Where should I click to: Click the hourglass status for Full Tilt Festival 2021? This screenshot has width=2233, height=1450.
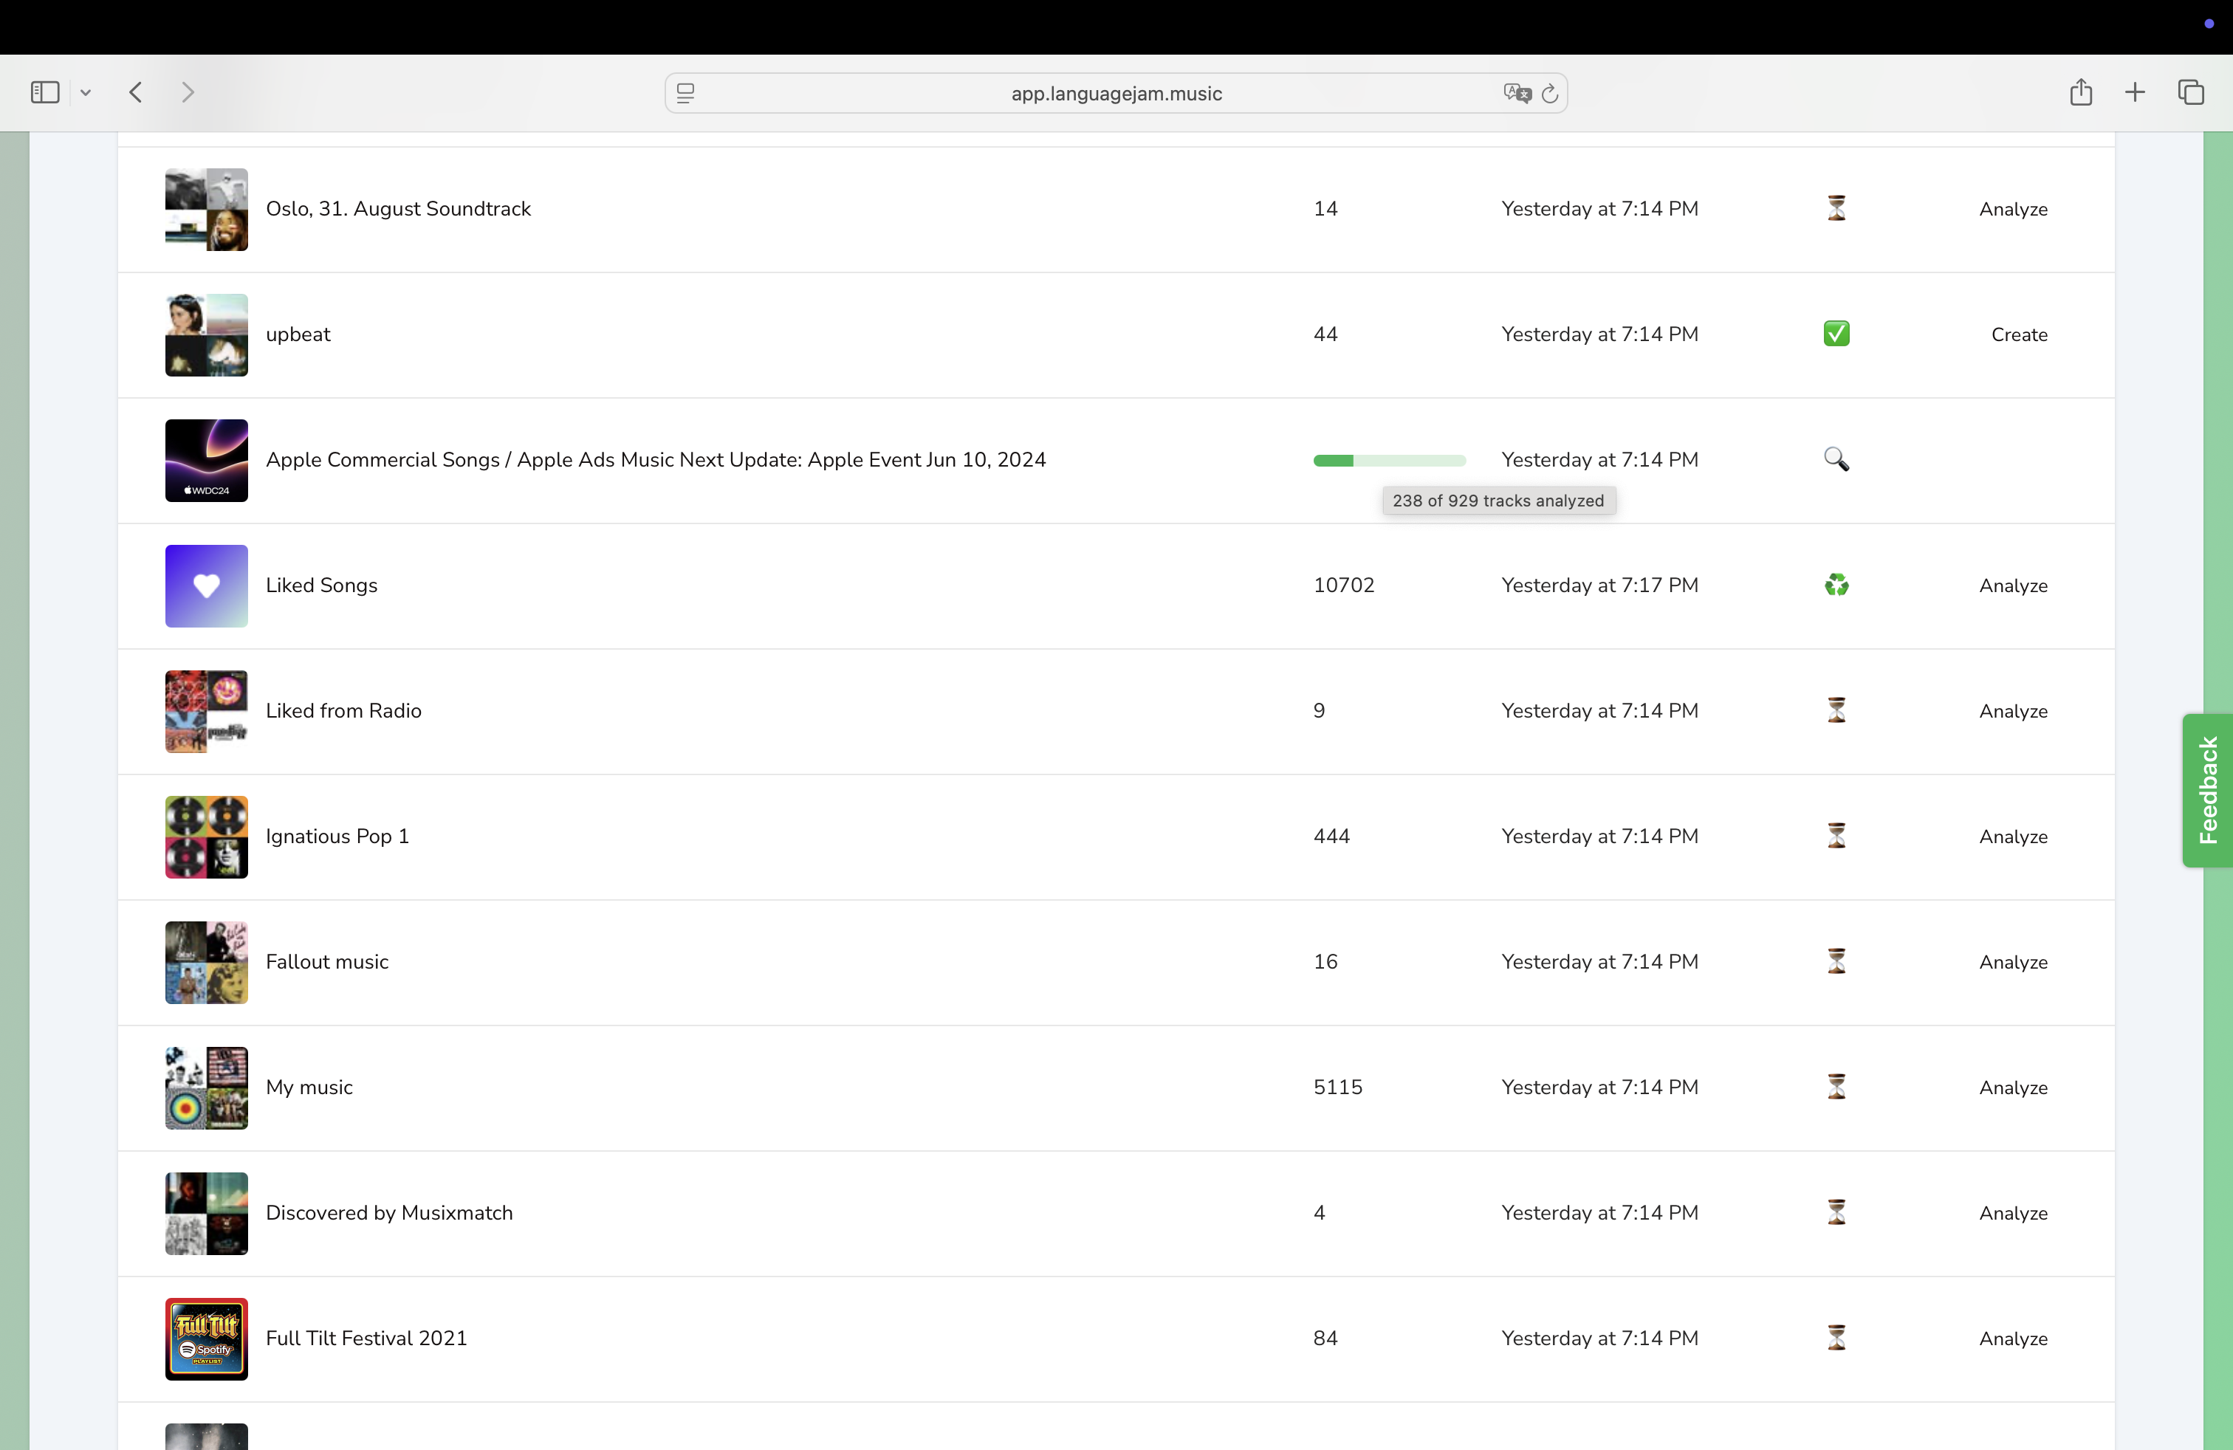[1836, 1339]
